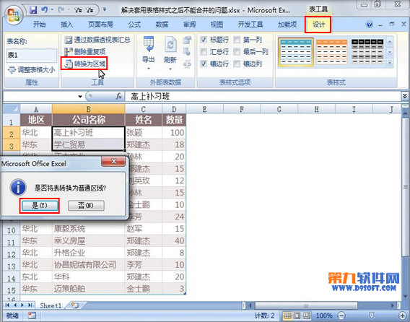This screenshot has height=322, width=410.
Task: Click the horizontal scrollbar thumb
Action: [x=306, y=305]
